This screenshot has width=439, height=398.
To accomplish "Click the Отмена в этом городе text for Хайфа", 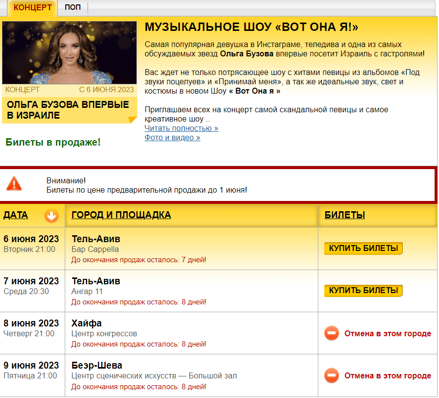I will click(387, 334).
